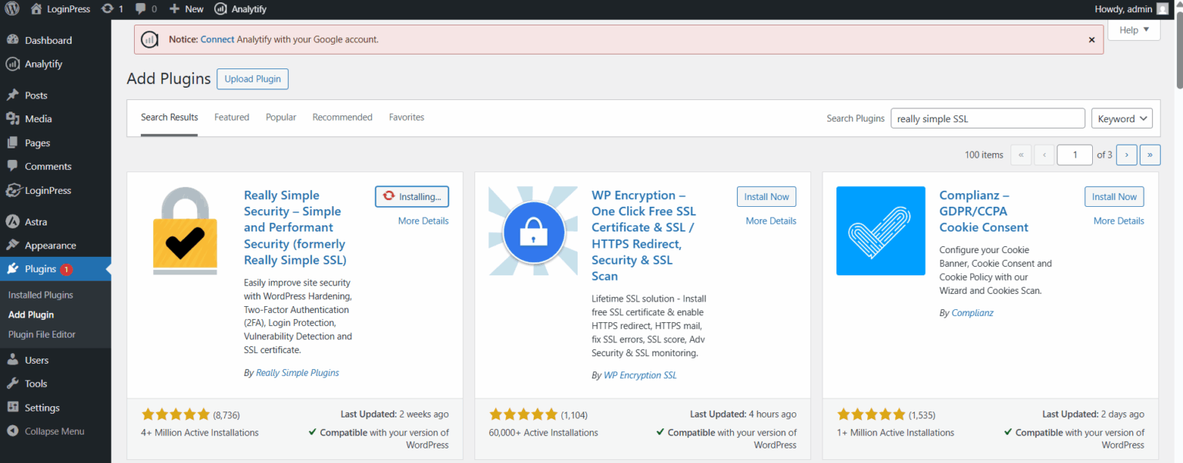The width and height of the screenshot is (1183, 463).
Task: Click the Howdy, admin account text
Action: (1123, 9)
